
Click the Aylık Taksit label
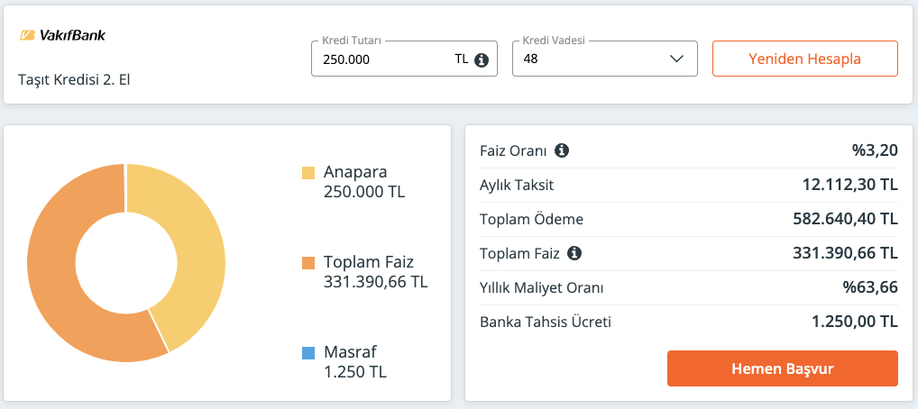(x=517, y=186)
